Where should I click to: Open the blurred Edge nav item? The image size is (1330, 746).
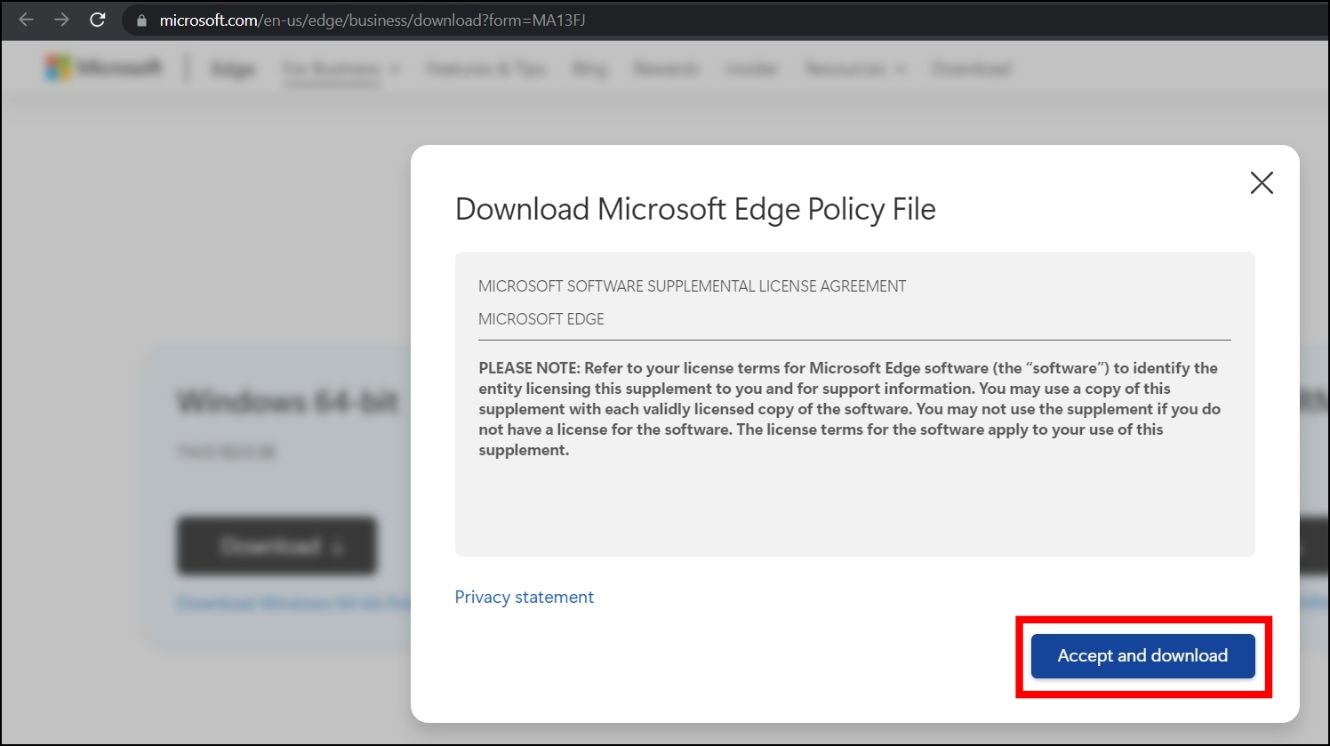pyautogui.click(x=233, y=69)
